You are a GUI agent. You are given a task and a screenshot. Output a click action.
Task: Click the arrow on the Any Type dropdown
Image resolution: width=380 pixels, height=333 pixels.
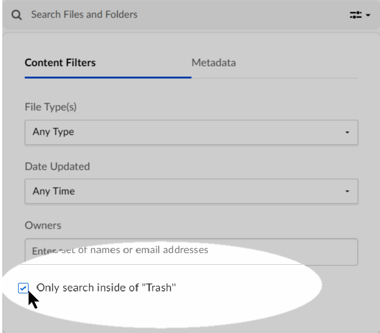[x=347, y=133]
